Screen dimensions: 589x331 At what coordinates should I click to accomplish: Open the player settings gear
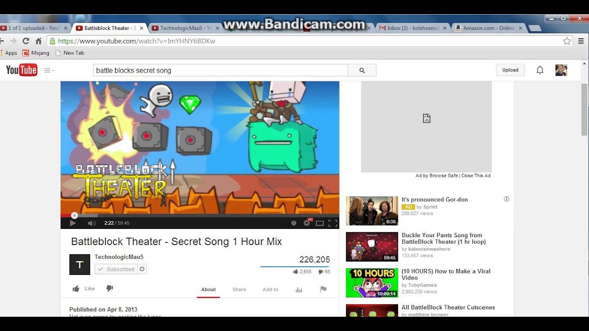tap(307, 223)
